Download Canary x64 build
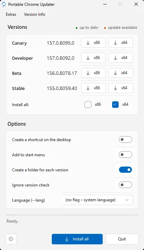The width and height of the screenshot is (144, 250). coord(121,43)
